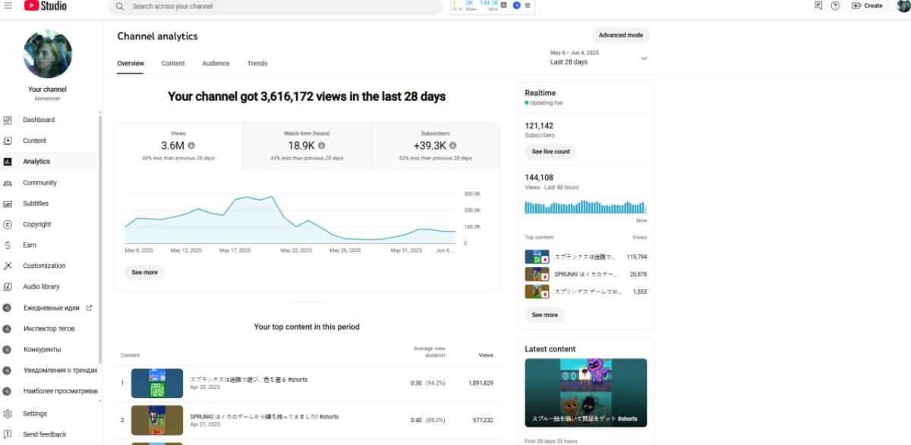The image size is (911, 445).
Task: Click the Create button
Action: point(868,5)
